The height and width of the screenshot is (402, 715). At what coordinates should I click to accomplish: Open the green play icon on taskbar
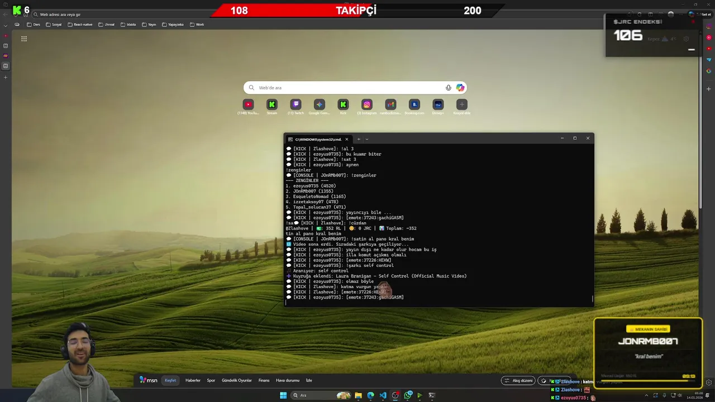[420, 395]
